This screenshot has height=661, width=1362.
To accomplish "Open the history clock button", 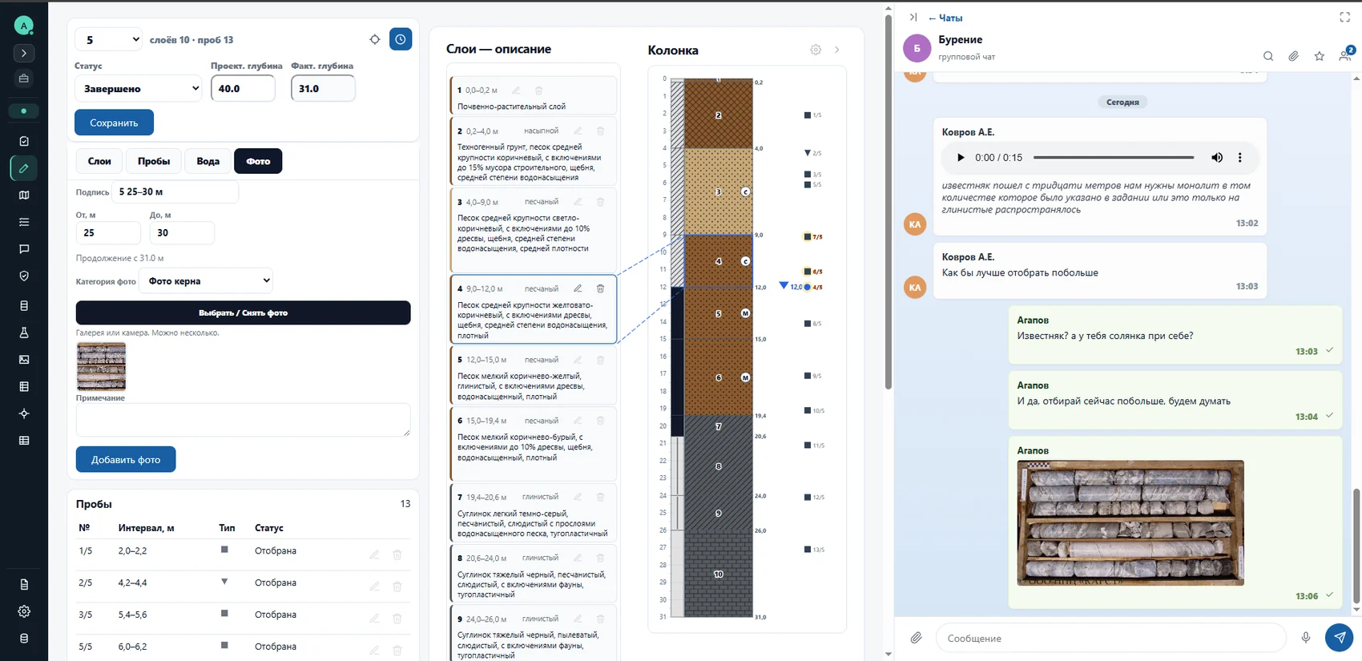I will tap(401, 39).
